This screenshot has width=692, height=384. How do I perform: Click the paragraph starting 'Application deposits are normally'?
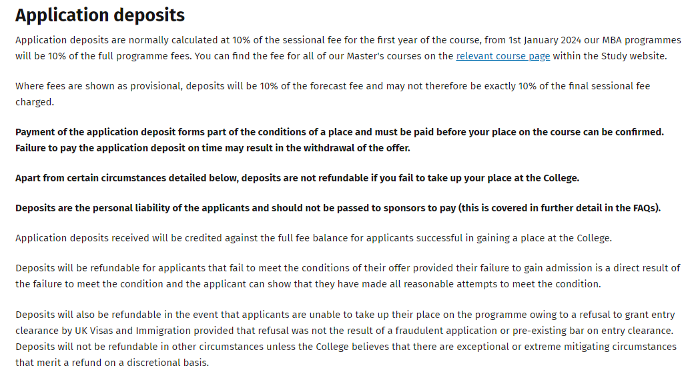tap(348, 48)
